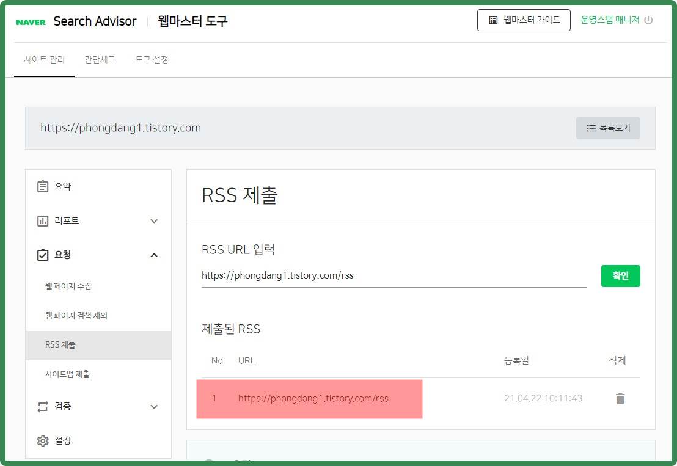Focus the RSS URL 입력 field
677x466 pixels.
coord(393,275)
